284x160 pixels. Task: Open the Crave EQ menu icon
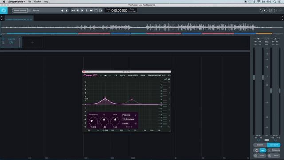(101, 76)
